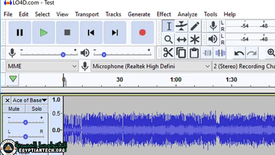The height and width of the screenshot is (155, 275).
Task: Redo the last undone action
Action: tap(252, 53)
